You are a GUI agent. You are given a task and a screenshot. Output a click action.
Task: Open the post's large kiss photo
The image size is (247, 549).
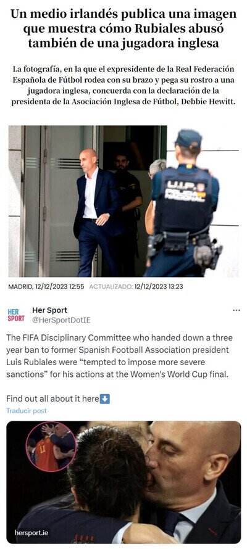tap(124, 482)
